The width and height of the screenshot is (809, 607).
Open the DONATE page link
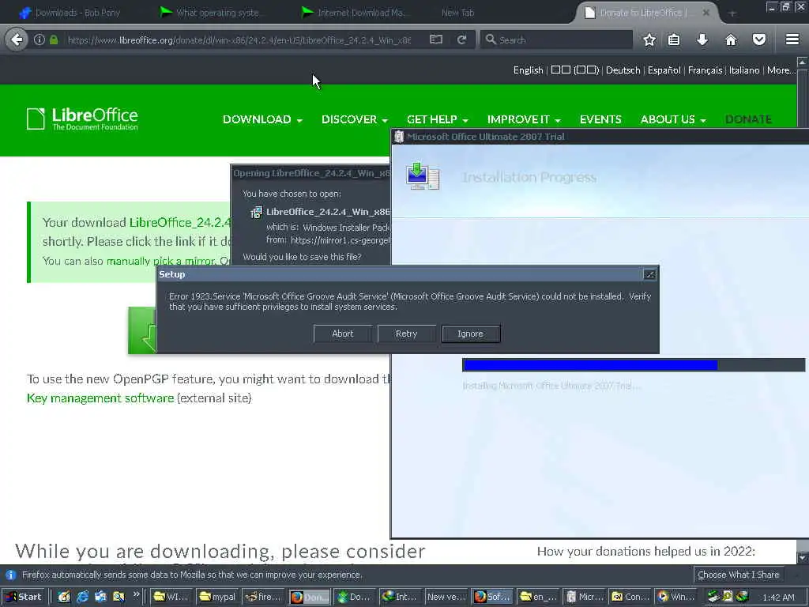point(748,119)
